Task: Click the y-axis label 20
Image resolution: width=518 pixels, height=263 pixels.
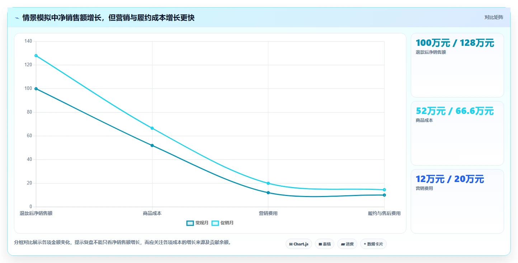Action: pos(29,183)
